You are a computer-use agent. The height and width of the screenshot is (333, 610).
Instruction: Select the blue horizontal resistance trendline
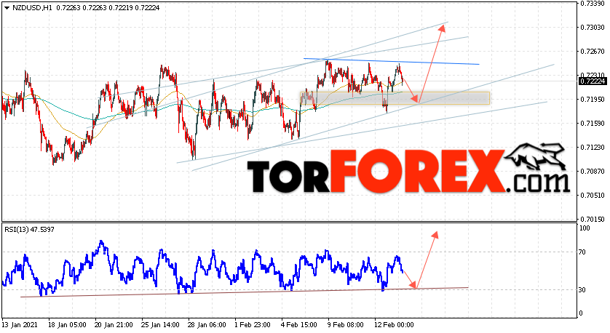(392, 61)
